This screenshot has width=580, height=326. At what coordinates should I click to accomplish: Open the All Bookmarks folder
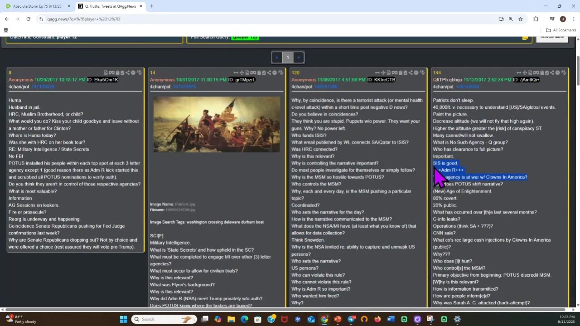coord(561,30)
